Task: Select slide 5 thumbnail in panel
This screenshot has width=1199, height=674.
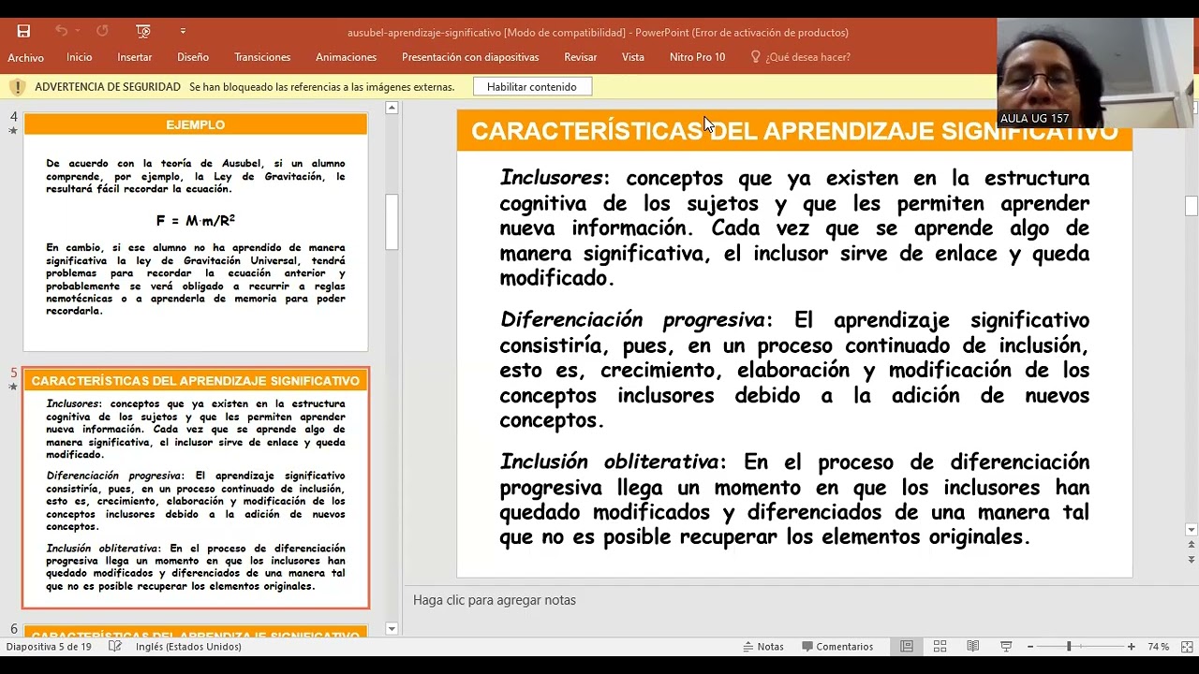Action: coord(196,488)
